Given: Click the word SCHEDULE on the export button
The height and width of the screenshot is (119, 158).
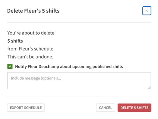Looking at the screenshot, I should click(x=33, y=108).
